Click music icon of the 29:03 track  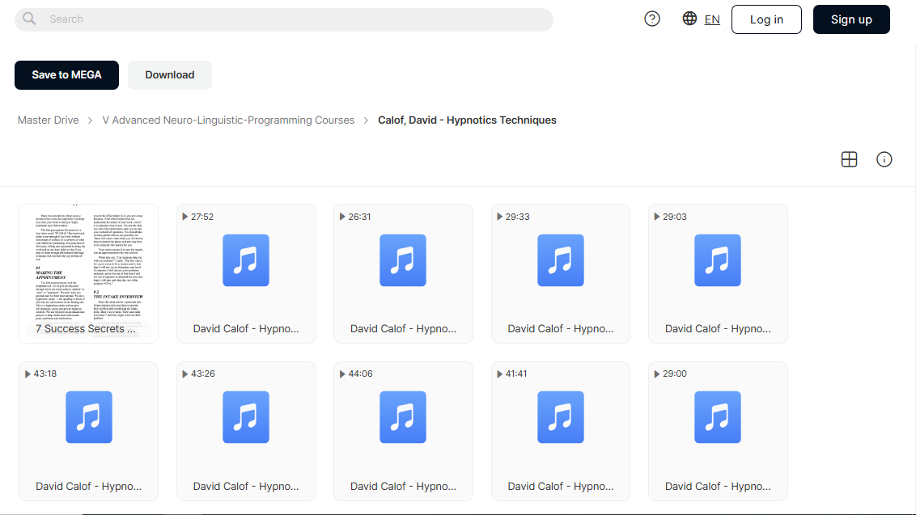click(718, 260)
